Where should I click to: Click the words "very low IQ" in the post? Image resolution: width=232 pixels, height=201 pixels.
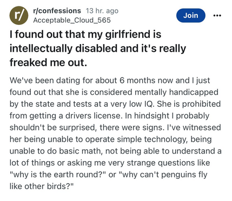tap(132, 104)
